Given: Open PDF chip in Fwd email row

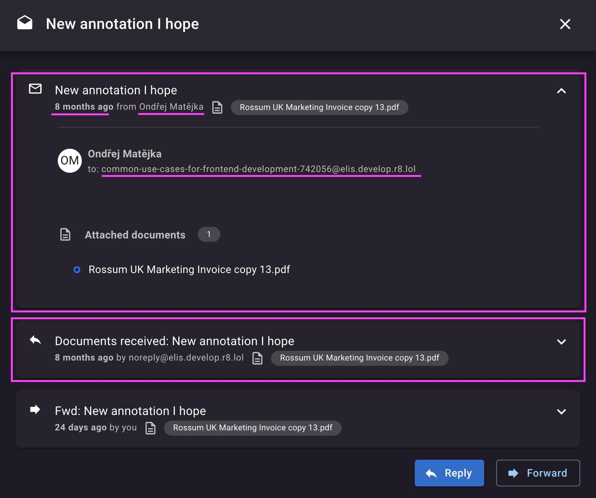Looking at the screenshot, I should point(253,428).
